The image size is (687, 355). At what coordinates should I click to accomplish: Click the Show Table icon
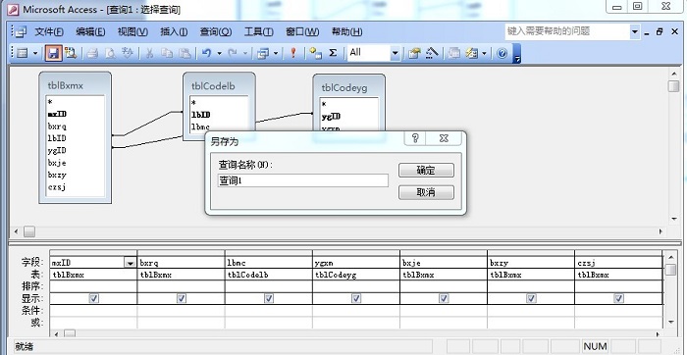point(315,53)
